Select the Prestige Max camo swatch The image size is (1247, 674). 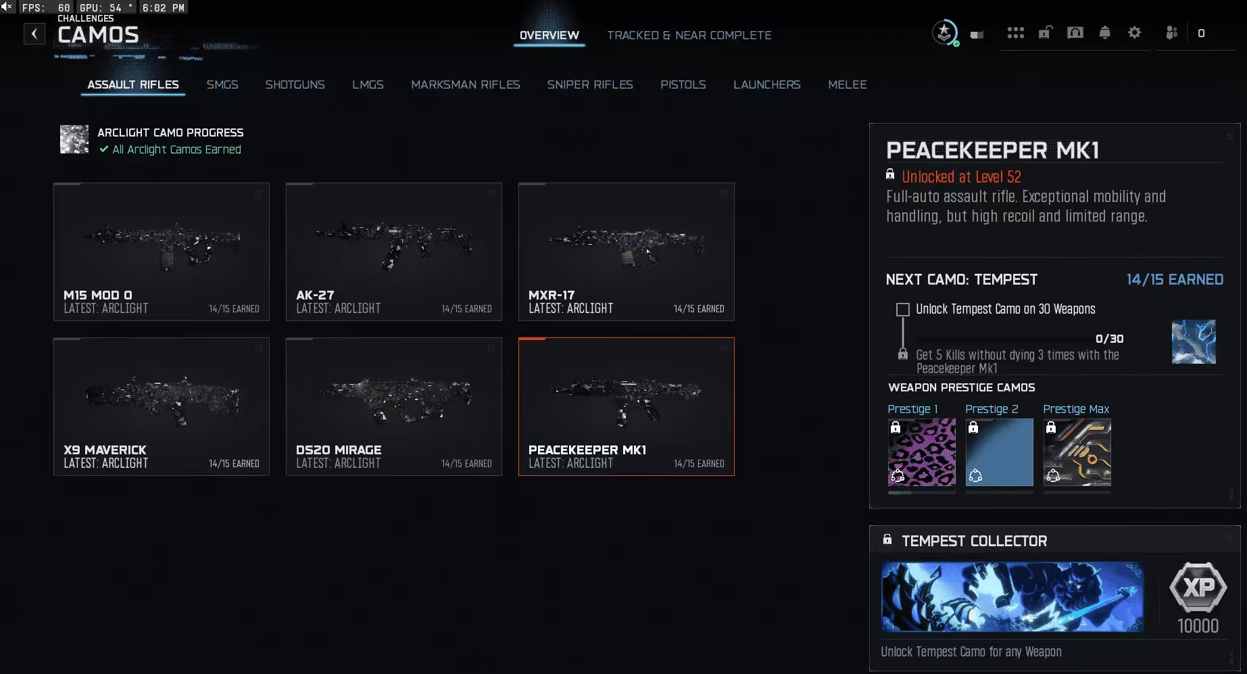click(1077, 452)
